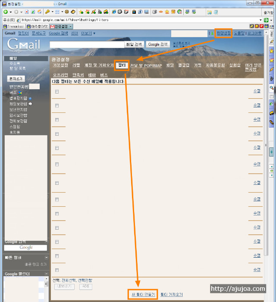Click the Google search box in sidebar gadget
The width and height of the screenshot is (276, 302).
click(25, 248)
